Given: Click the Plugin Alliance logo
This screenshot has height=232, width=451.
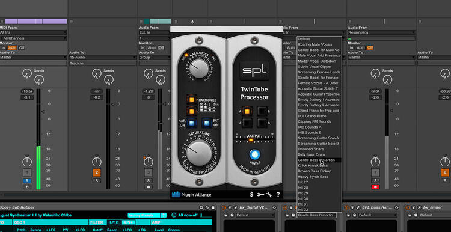Looking at the screenshot, I should (x=192, y=195).
